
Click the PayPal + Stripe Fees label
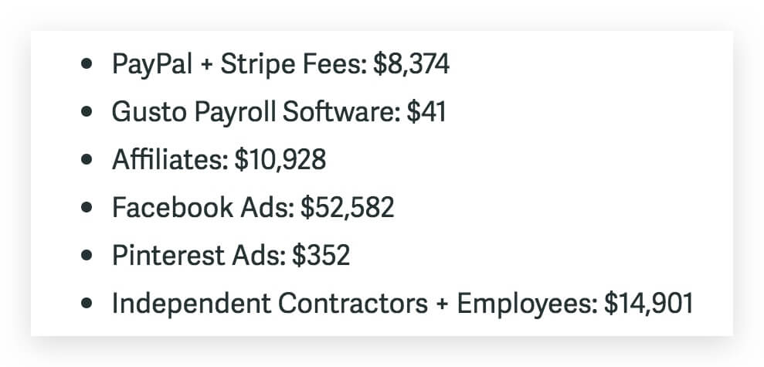239,65
